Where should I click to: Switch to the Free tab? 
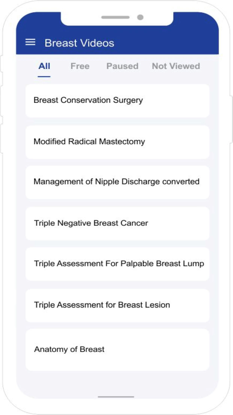(x=80, y=66)
